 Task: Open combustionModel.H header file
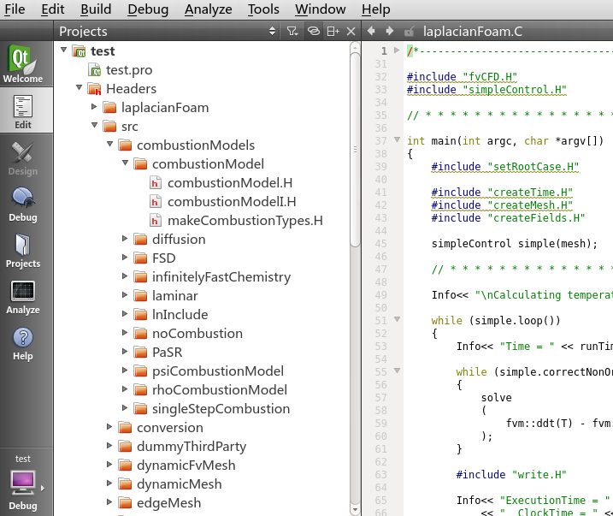click(229, 183)
